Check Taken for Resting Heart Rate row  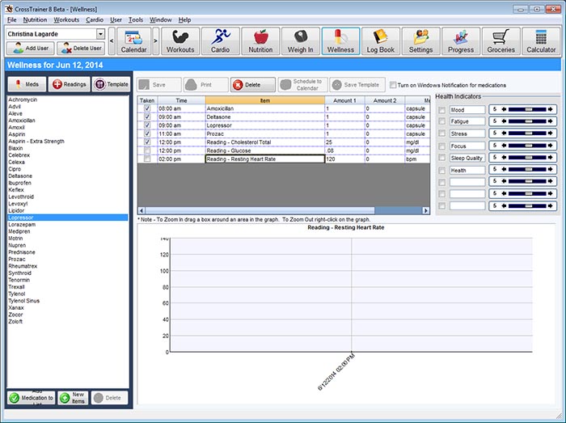(x=147, y=159)
